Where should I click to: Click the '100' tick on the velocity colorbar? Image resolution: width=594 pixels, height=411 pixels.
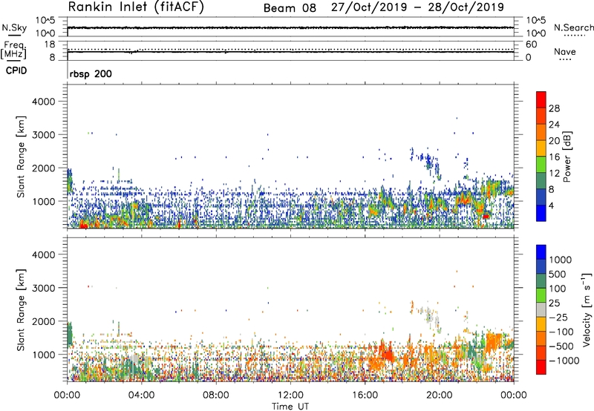[558, 289]
